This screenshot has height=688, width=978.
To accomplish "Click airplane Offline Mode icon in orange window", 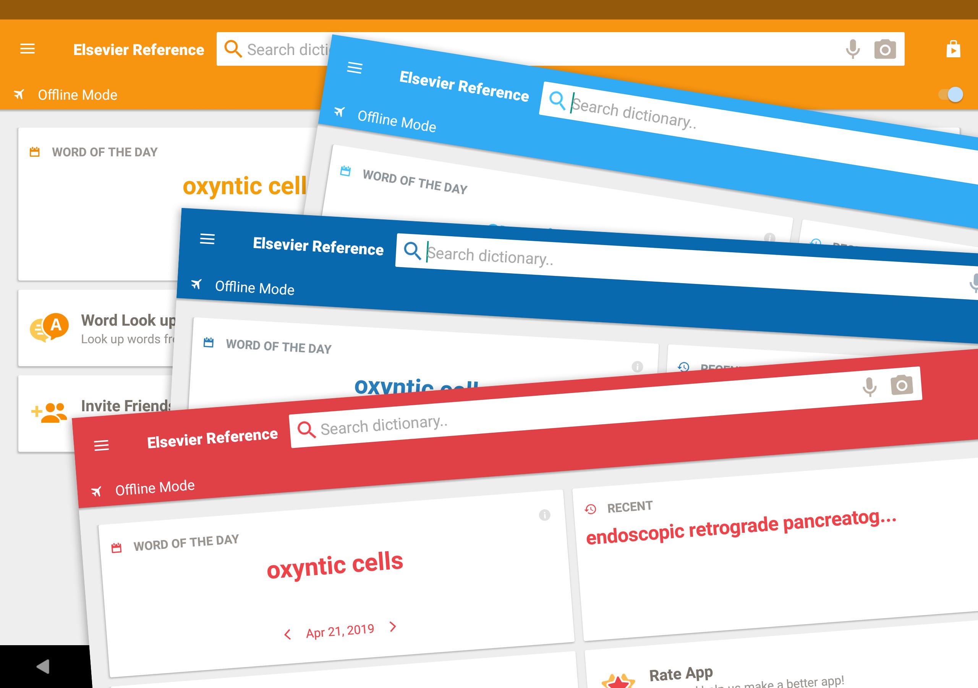I will [19, 94].
